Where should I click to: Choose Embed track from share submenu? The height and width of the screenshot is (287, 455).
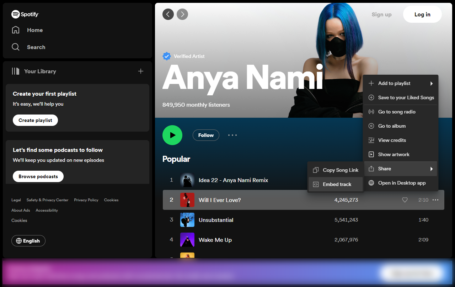pyautogui.click(x=336, y=184)
